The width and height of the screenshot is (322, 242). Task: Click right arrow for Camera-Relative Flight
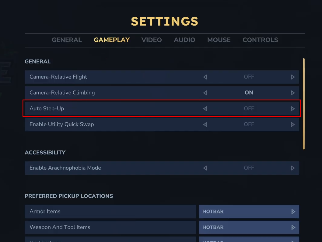pos(293,77)
